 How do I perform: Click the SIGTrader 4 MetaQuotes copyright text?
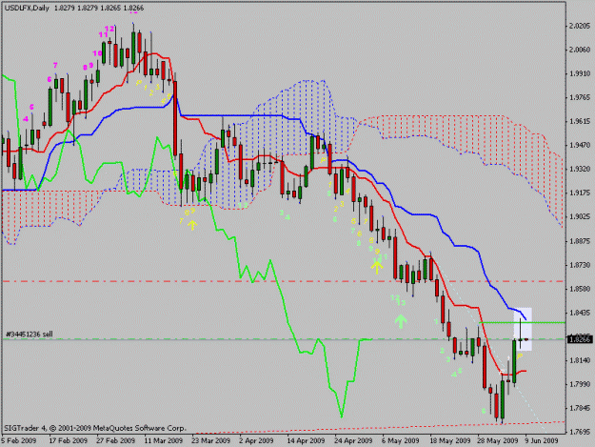coord(95,428)
